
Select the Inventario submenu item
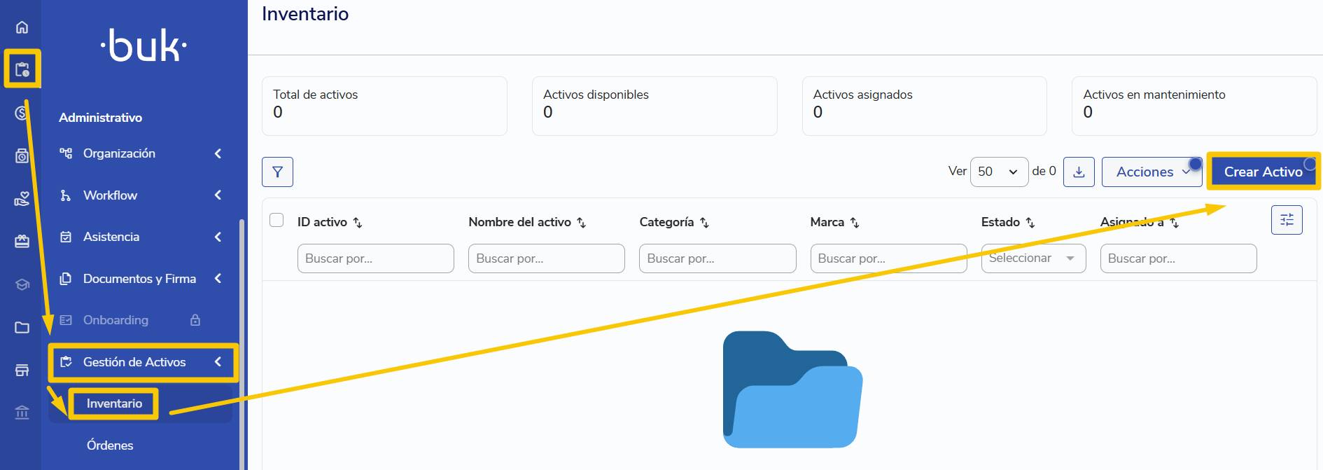click(114, 403)
